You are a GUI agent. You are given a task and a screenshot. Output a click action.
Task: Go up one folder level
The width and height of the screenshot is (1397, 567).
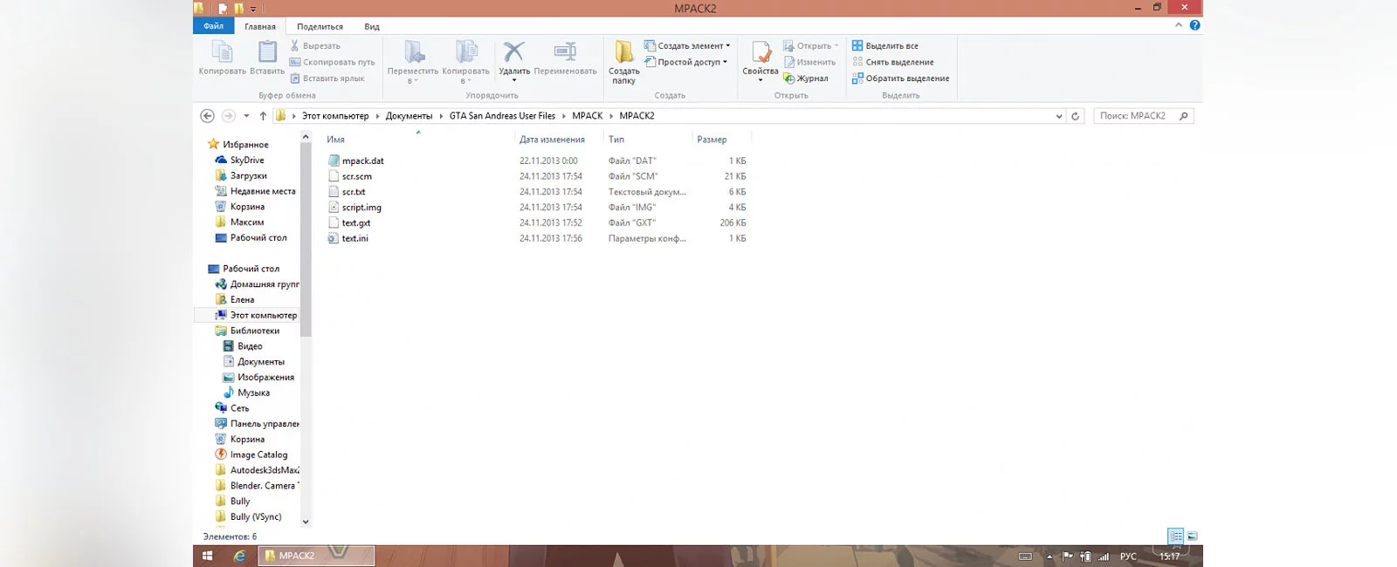click(x=263, y=116)
